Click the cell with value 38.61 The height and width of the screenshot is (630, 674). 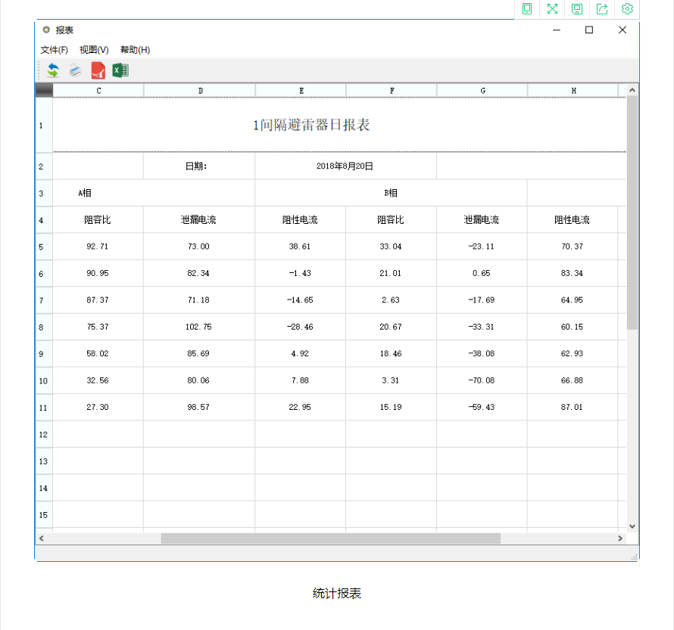coord(301,247)
